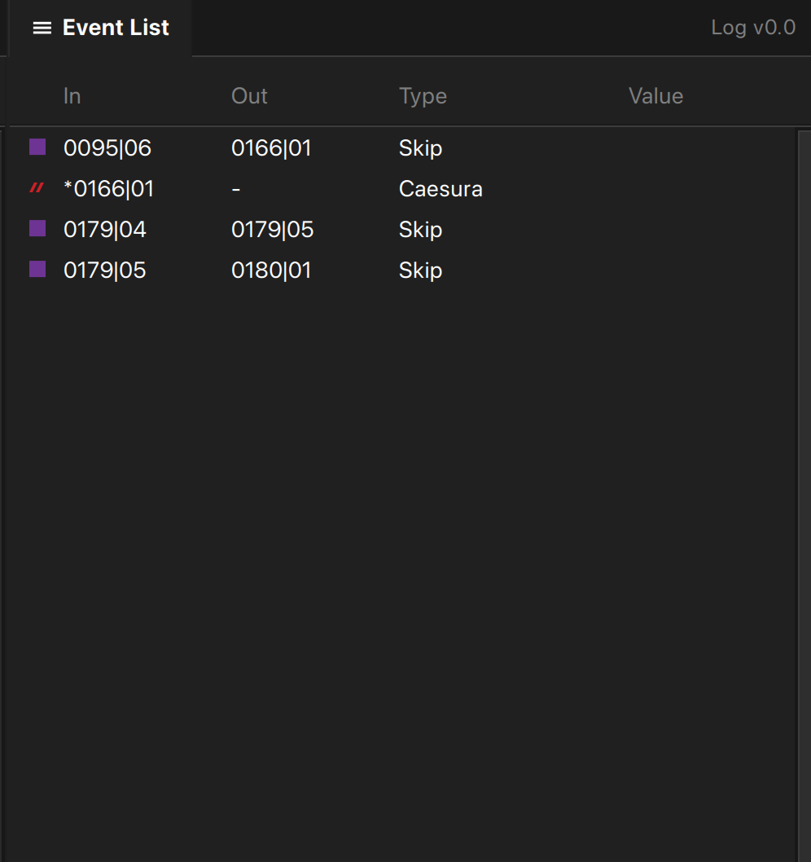Click purple square icon for 0179|05 event
This screenshot has width=811, height=862.
(x=37, y=269)
